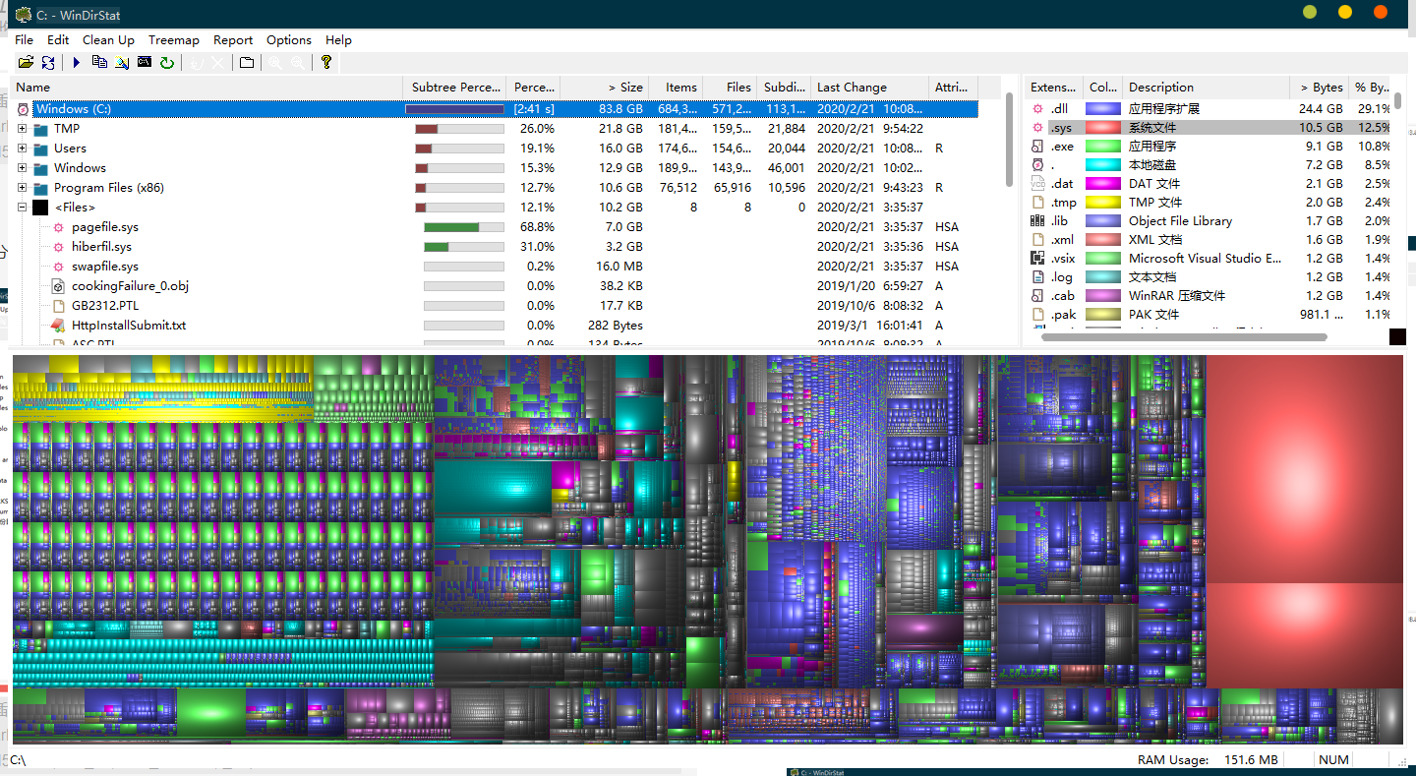
Task: Select the Windows (C:) root row
Action: pos(497,109)
